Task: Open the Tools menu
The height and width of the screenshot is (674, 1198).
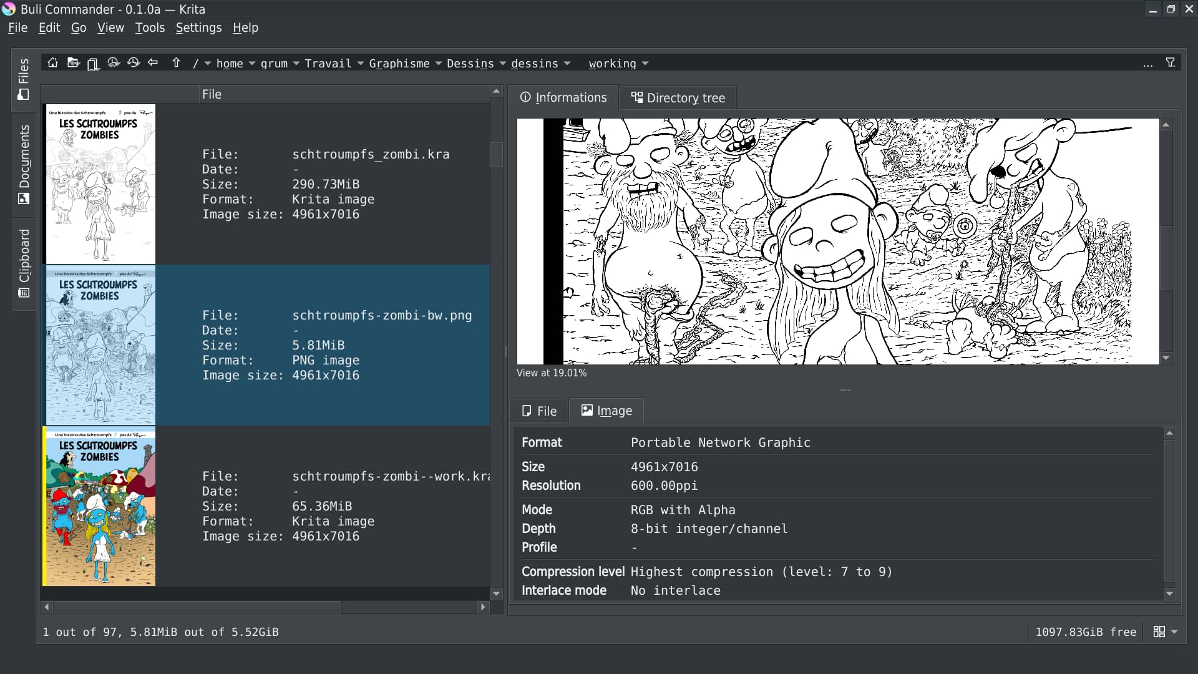Action: 150,27
